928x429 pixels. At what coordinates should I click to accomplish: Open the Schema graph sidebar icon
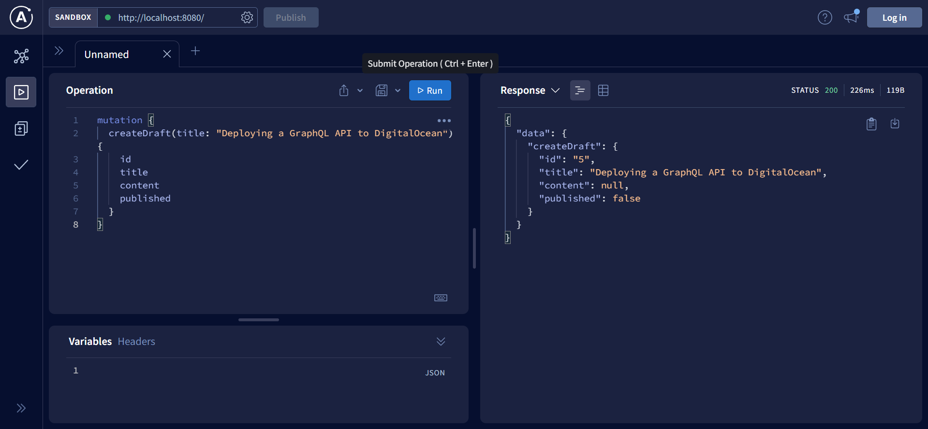pyautogui.click(x=21, y=56)
